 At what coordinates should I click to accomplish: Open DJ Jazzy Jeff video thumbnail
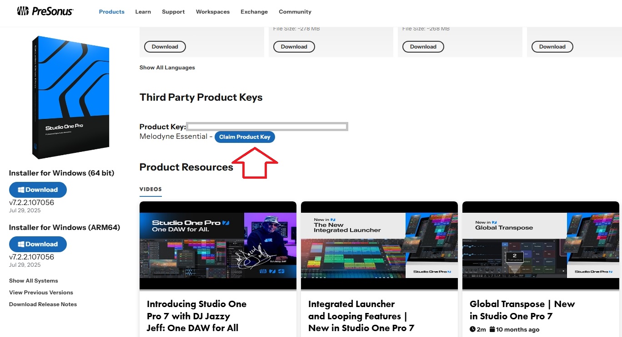[218, 245]
